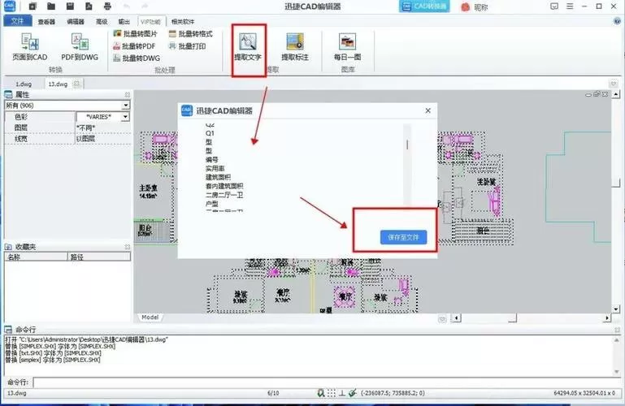Launch PDF到DWG converter
This screenshot has height=406, width=625.
point(80,47)
